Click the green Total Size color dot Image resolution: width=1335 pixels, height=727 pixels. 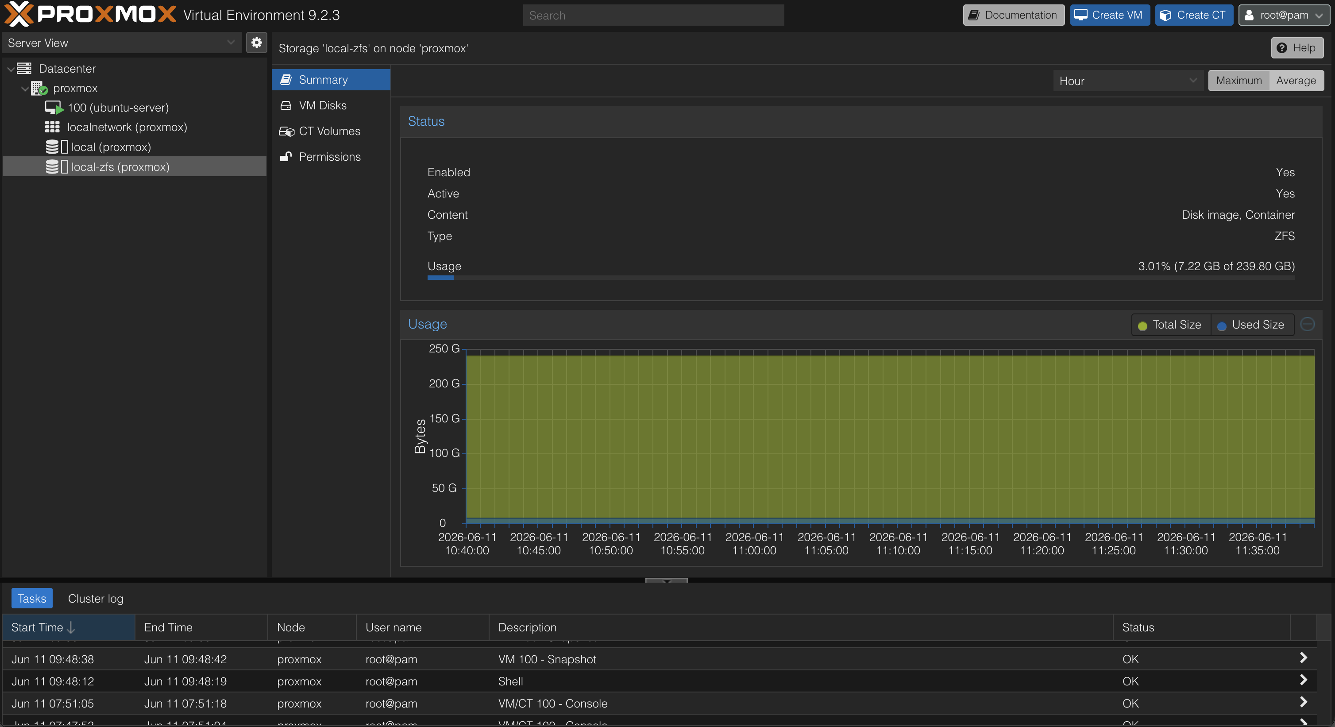[1142, 326]
